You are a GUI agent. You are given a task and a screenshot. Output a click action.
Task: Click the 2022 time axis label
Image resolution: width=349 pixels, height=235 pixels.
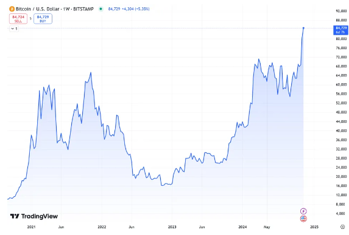[x=102, y=227]
